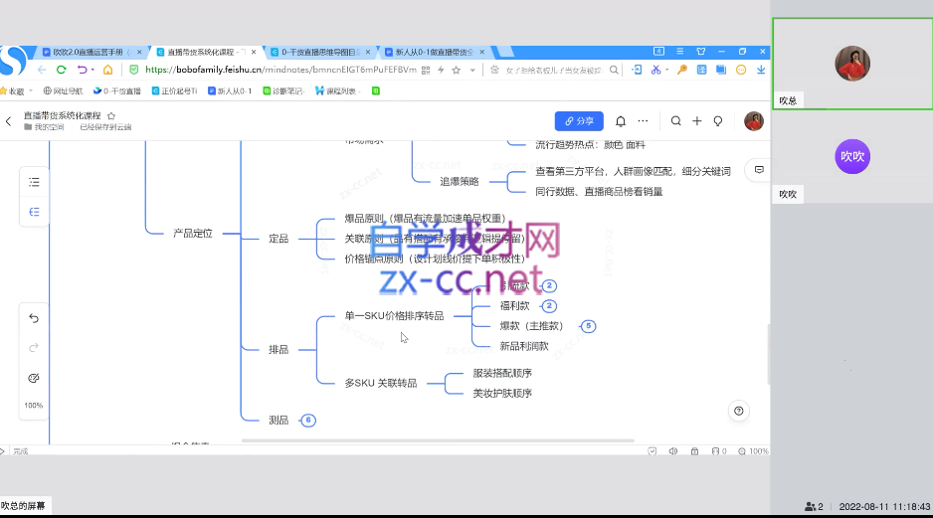
Task: Click the lightning speed-mode icon in address bar
Action: click(x=441, y=71)
